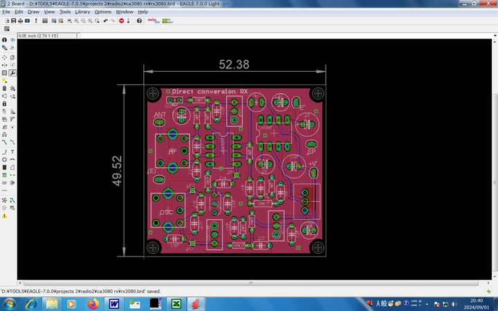Screen dimensions: 498x311
Task: Click the Save disk icon
Action: [x=13, y=21]
